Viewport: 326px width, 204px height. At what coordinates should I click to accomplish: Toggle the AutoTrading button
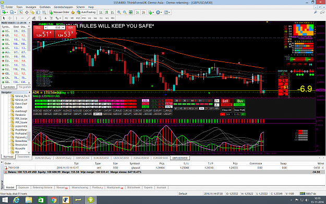(86, 13)
